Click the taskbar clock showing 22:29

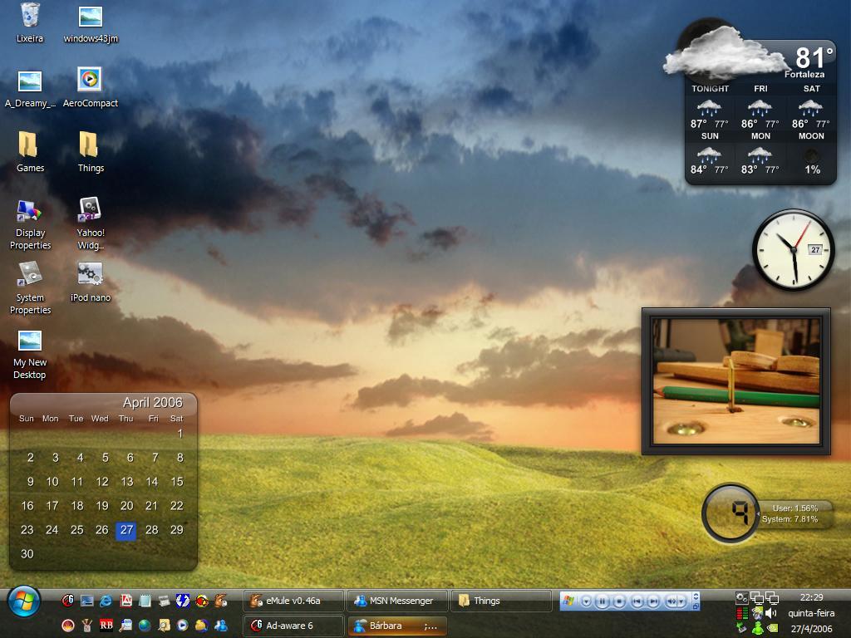click(x=811, y=597)
